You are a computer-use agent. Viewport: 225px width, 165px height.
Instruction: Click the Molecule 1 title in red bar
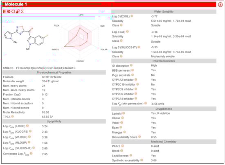point(16,5)
